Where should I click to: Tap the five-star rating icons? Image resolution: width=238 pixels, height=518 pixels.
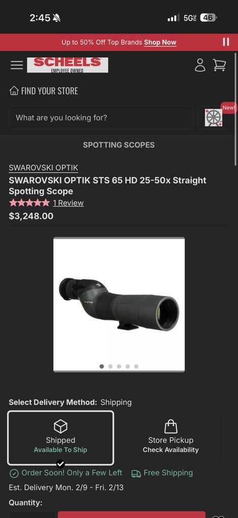(29, 203)
